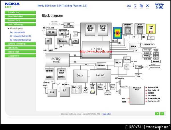Click the Keypad icon
This screenshot has height=130, width=171.
coord(156,54)
